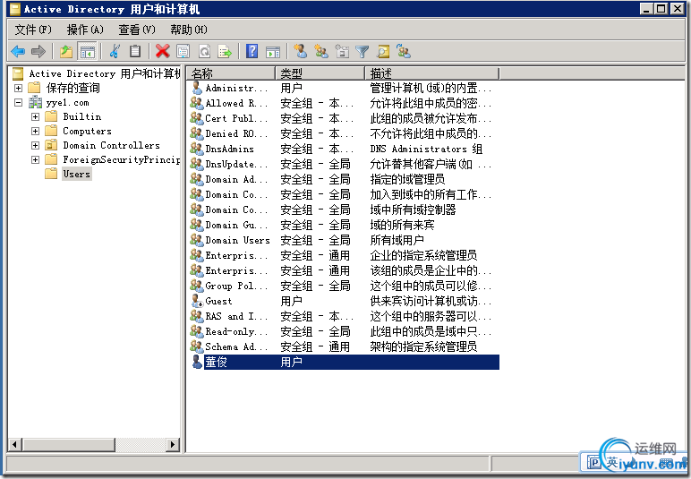Click the blue Help question mark icon
691x479 pixels.
pos(252,52)
